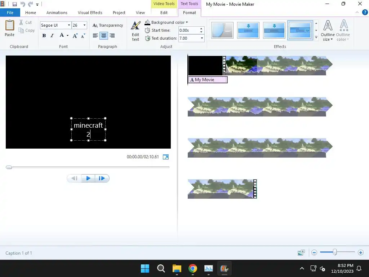Click the minecraft caption text box

coord(88,129)
